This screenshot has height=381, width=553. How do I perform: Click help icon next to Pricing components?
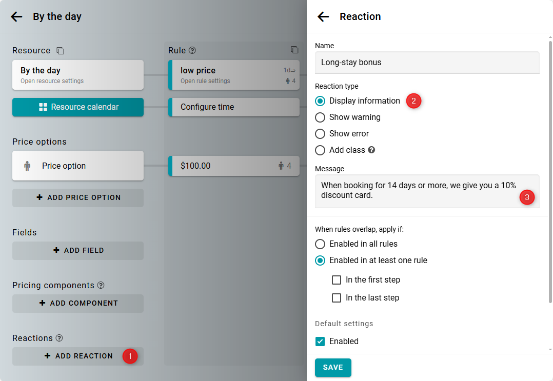coord(101,285)
